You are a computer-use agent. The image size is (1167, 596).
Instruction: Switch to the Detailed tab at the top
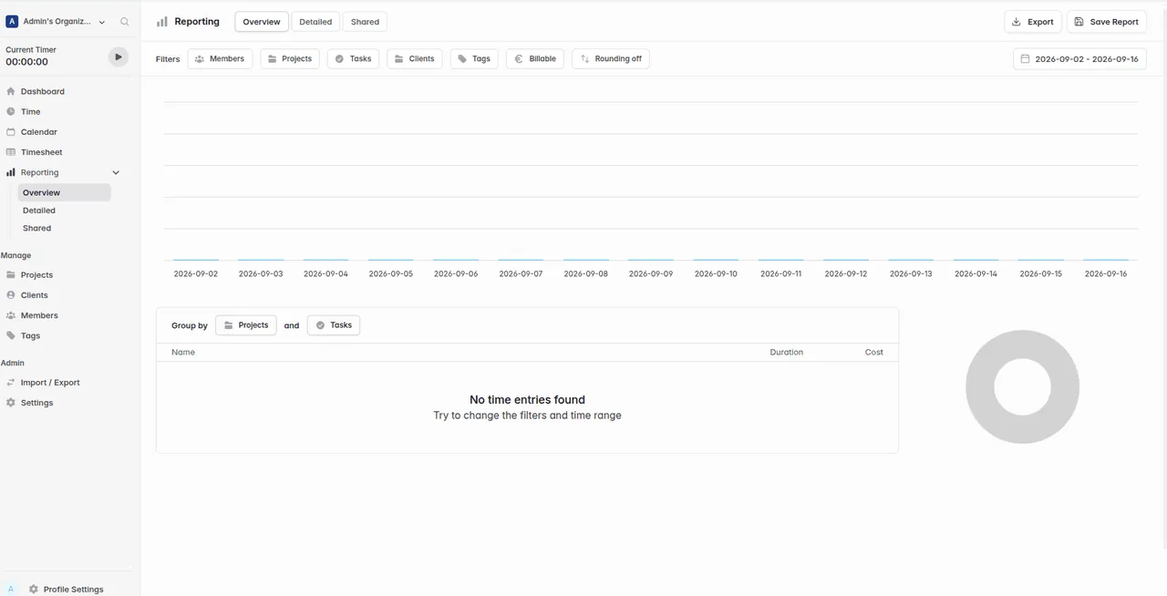pyautogui.click(x=315, y=22)
